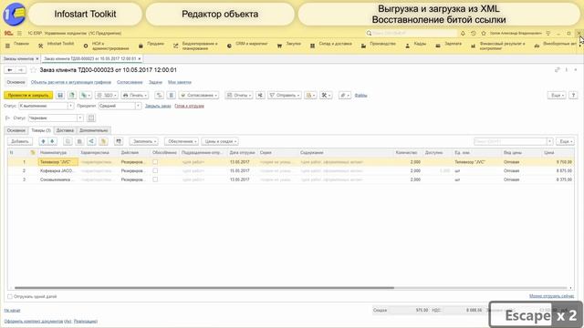Follow the Закрыть заказ link
Viewport: 584px width, 328px height.
pos(158,106)
